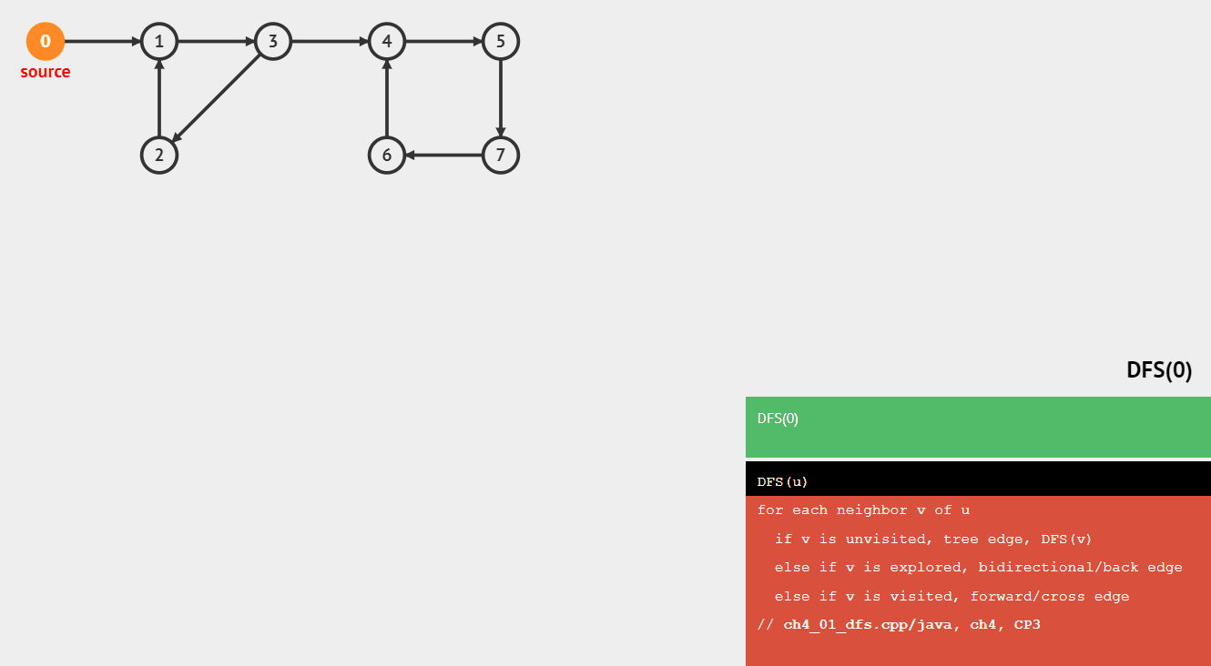The width and height of the screenshot is (1211, 666).
Task: Click the red 'source' label
Action: point(45,72)
